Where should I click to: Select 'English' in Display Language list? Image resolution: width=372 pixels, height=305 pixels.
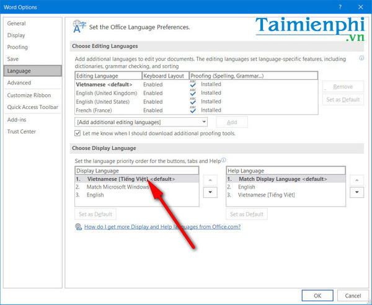pos(137,195)
